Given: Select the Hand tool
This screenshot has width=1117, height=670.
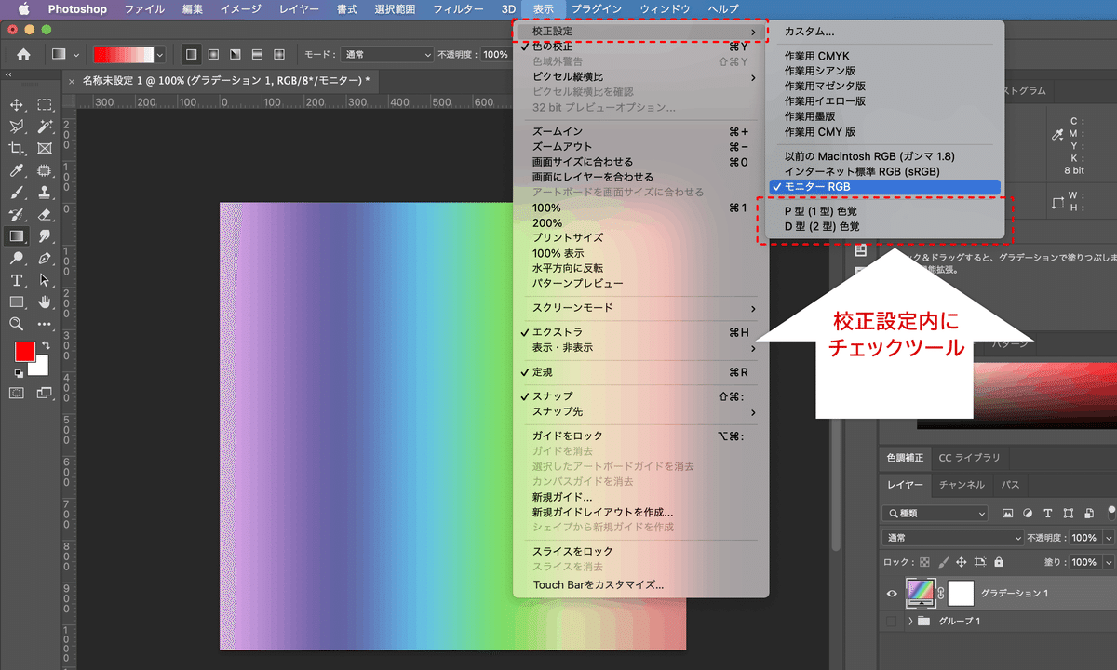Looking at the screenshot, I should (44, 301).
